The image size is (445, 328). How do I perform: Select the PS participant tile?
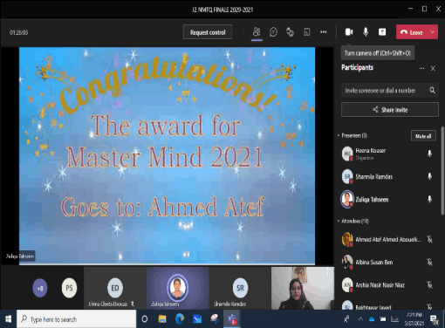[69, 288]
